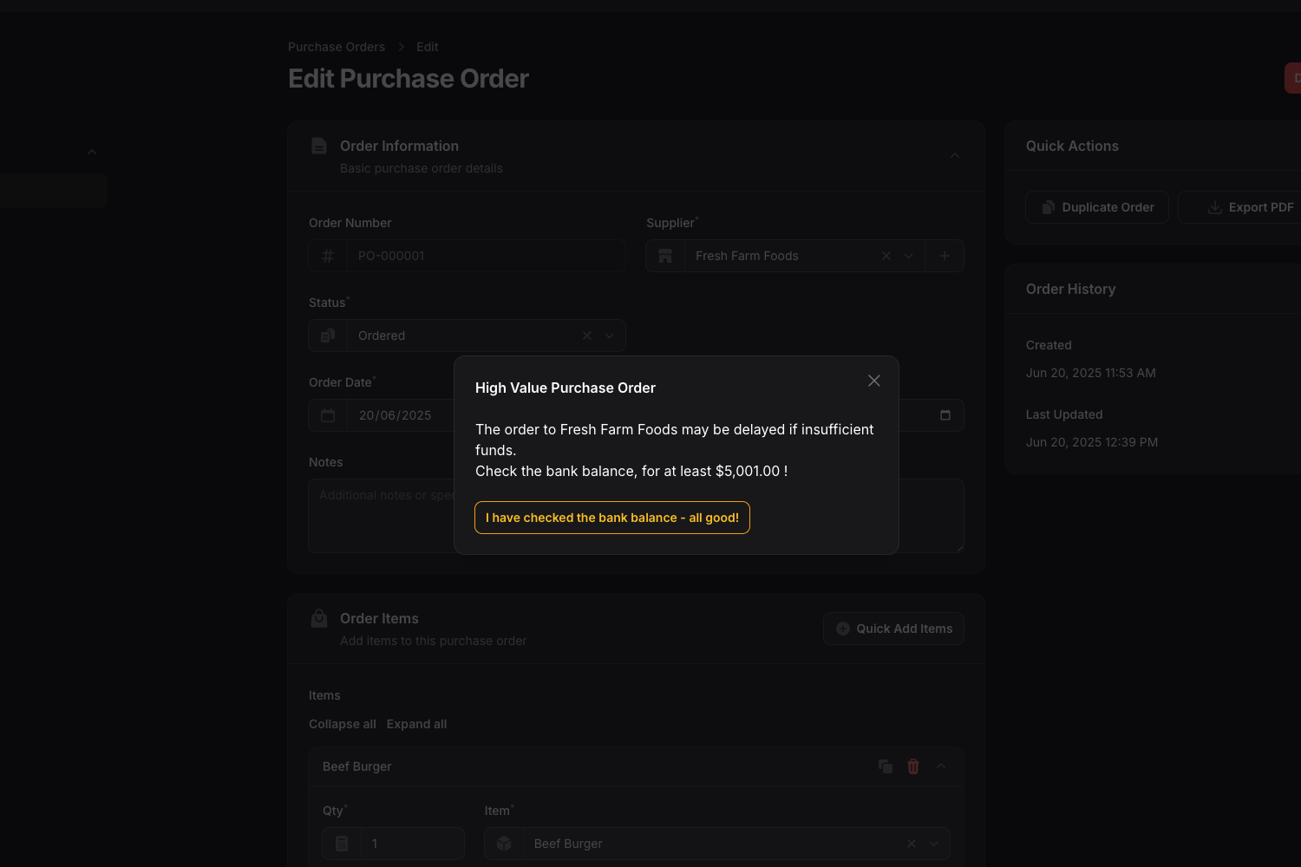The height and width of the screenshot is (867, 1301).
Task: Open the Status dropdown
Action: click(608, 336)
